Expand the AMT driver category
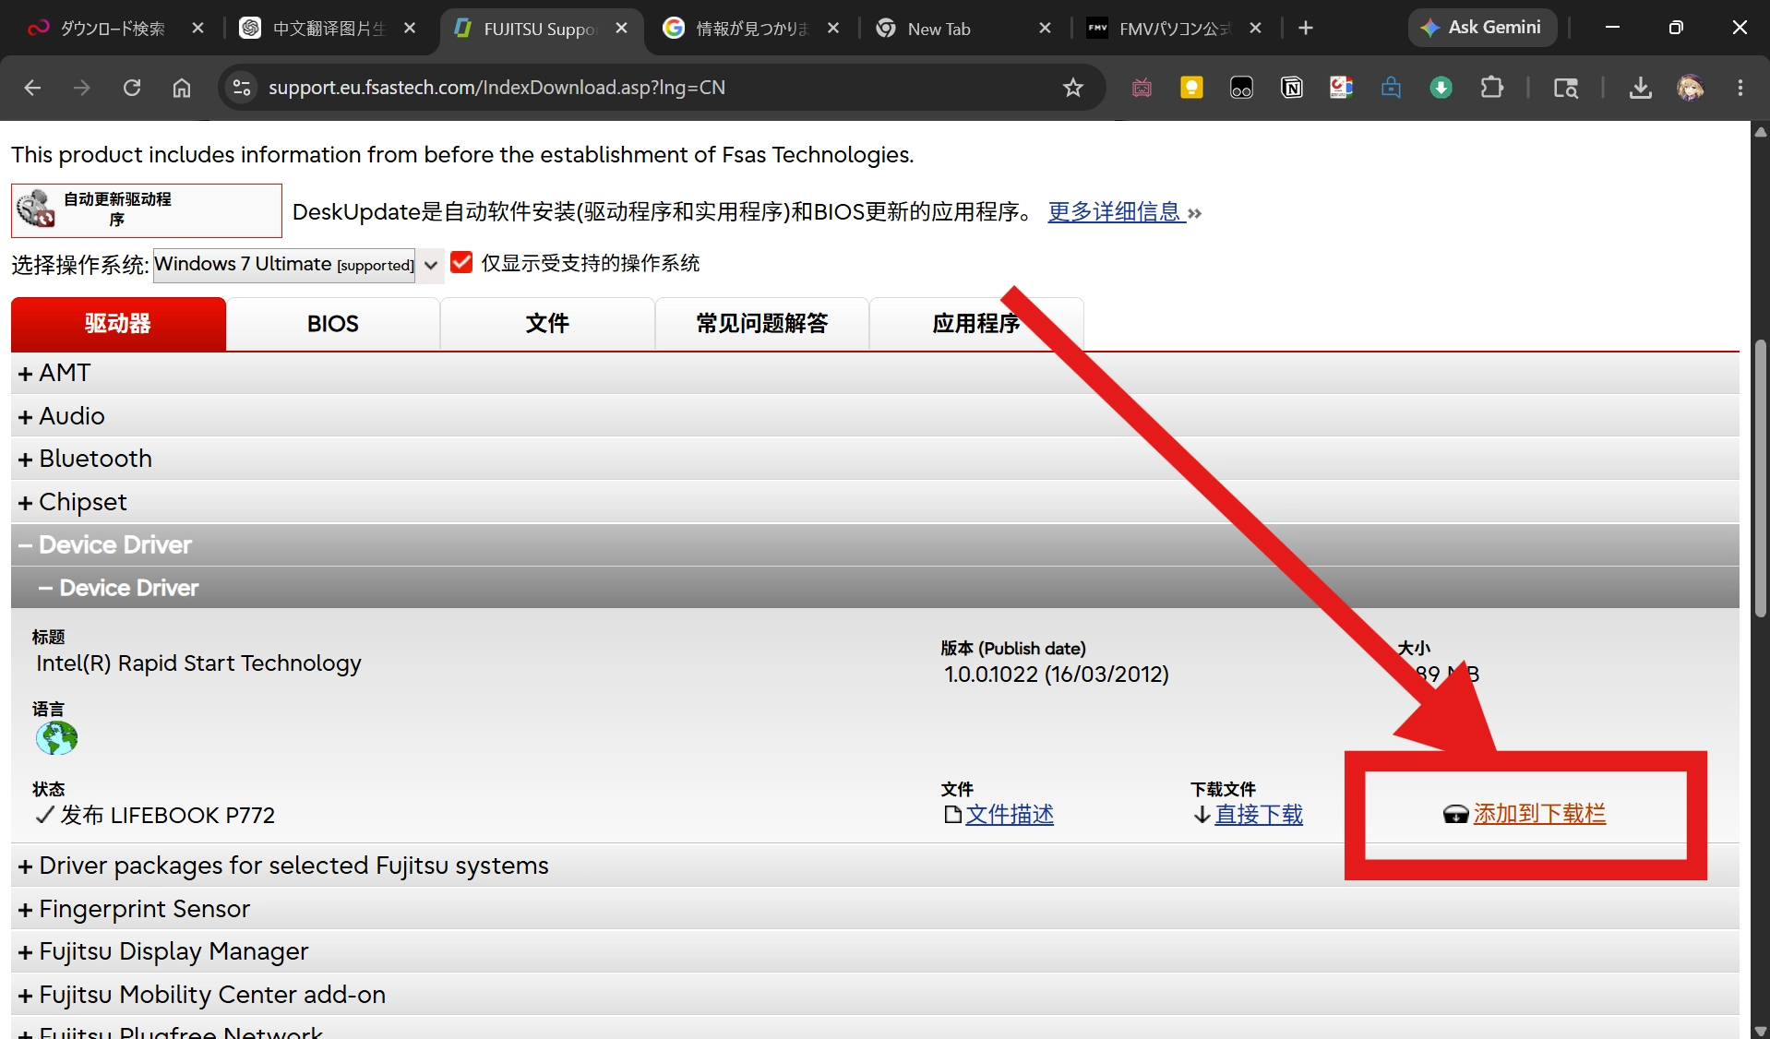This screenshot has height=1039, width=1770. pyautogui.click(x=875, y=373)
